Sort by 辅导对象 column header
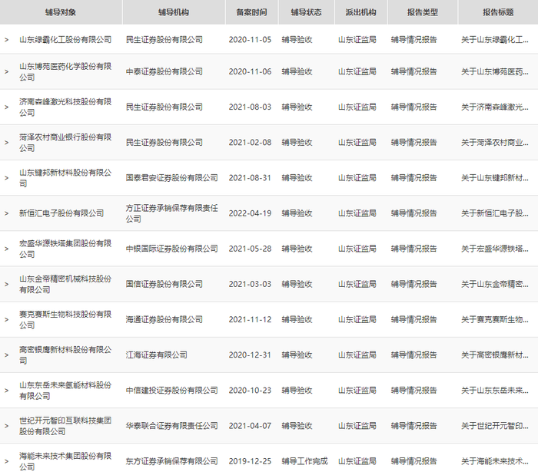The image size is (538, 475). pos(61,12)
